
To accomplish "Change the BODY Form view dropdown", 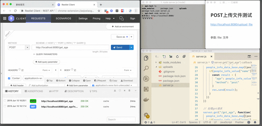I will pos(128,70).
